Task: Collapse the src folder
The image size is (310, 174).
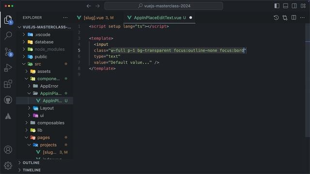Action: (x=45, y=64)
